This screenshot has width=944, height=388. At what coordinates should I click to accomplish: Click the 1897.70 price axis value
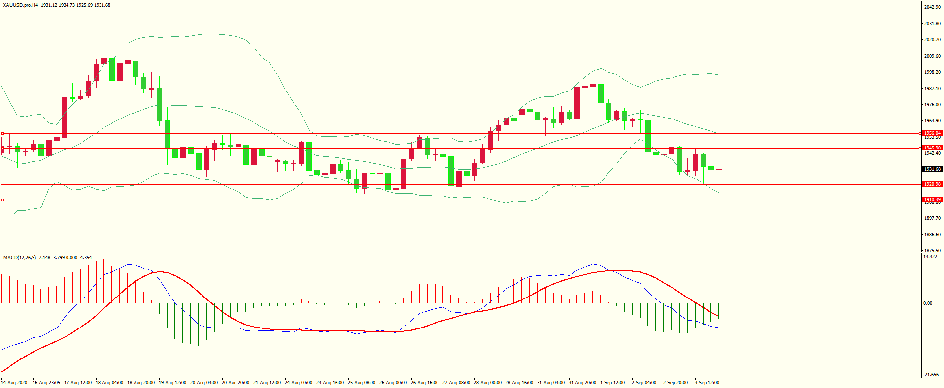coord(932,218)
